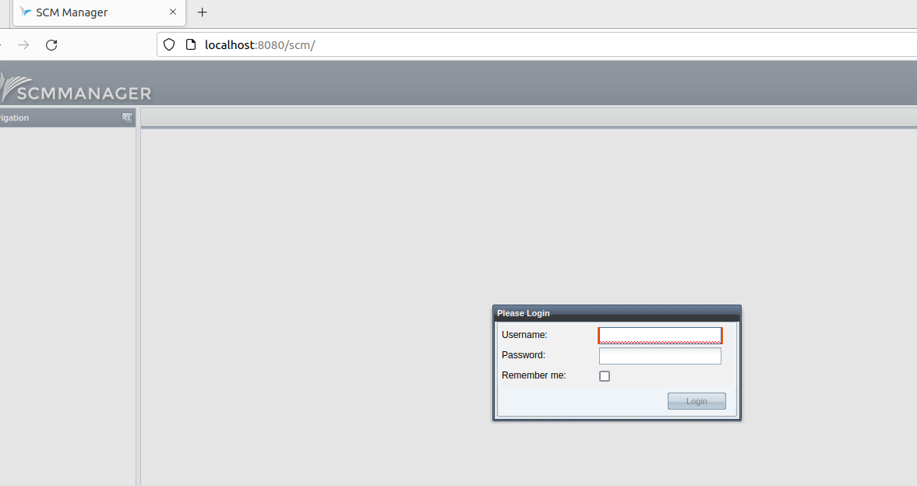The image size is (917, 486).
Task: Enable the Remember me checkbox
Action: tap(605, 376)
